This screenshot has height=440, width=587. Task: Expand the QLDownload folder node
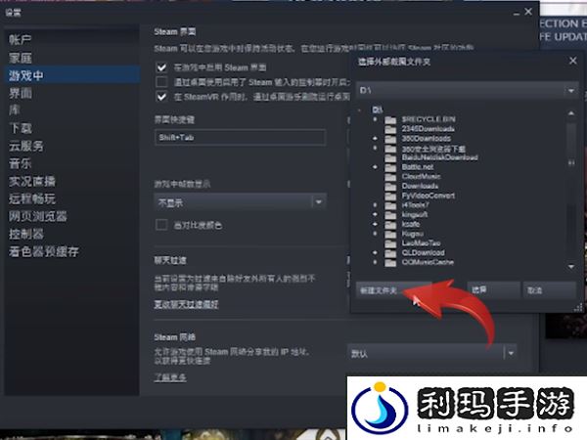pyautogui.click(x=375, y=252)
